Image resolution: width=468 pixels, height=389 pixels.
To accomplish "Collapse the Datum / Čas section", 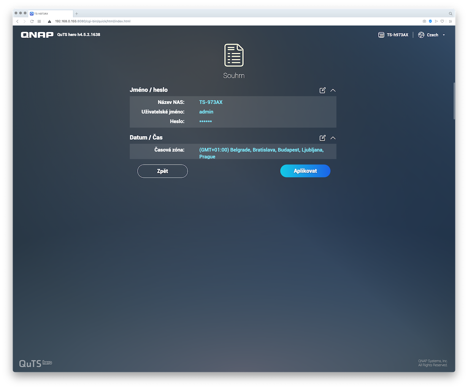I will coord(333,138).
